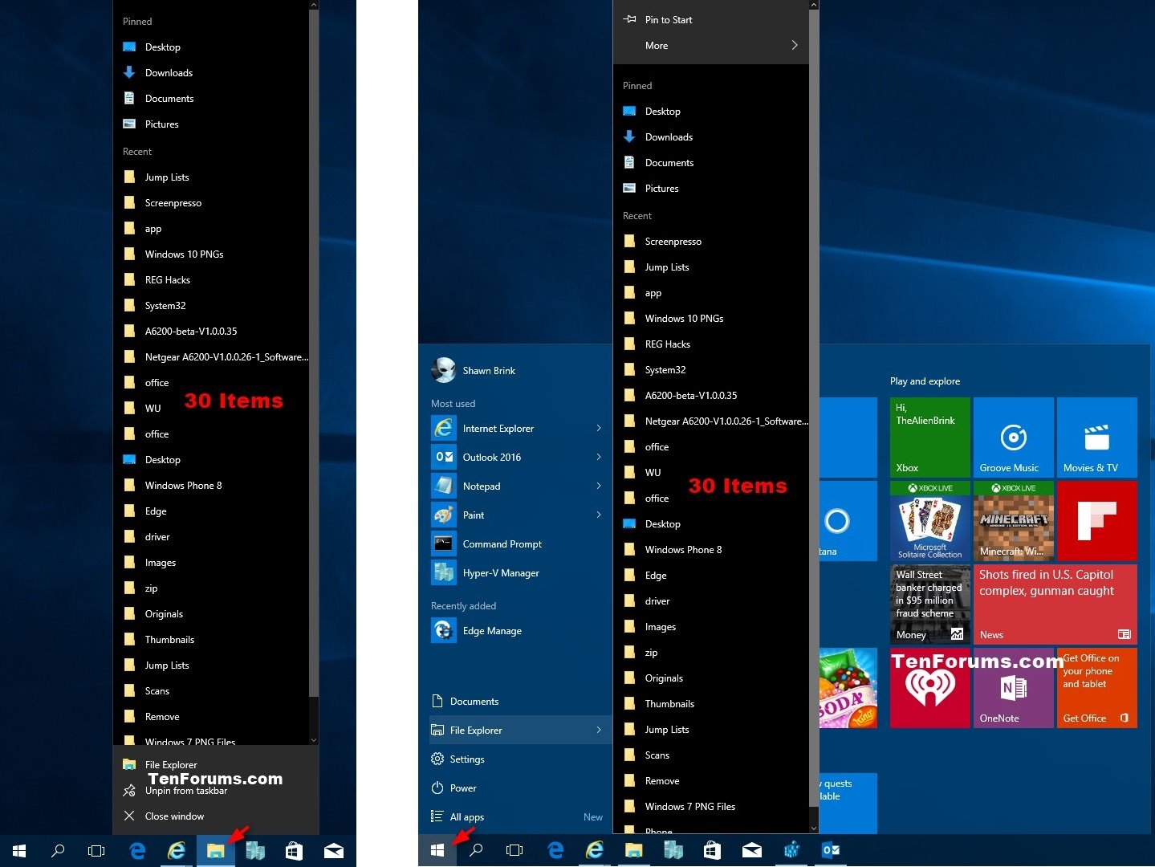Click Power in Start menu
Image resolution: width=1155 pixels, height=867 pixels.
520,788
